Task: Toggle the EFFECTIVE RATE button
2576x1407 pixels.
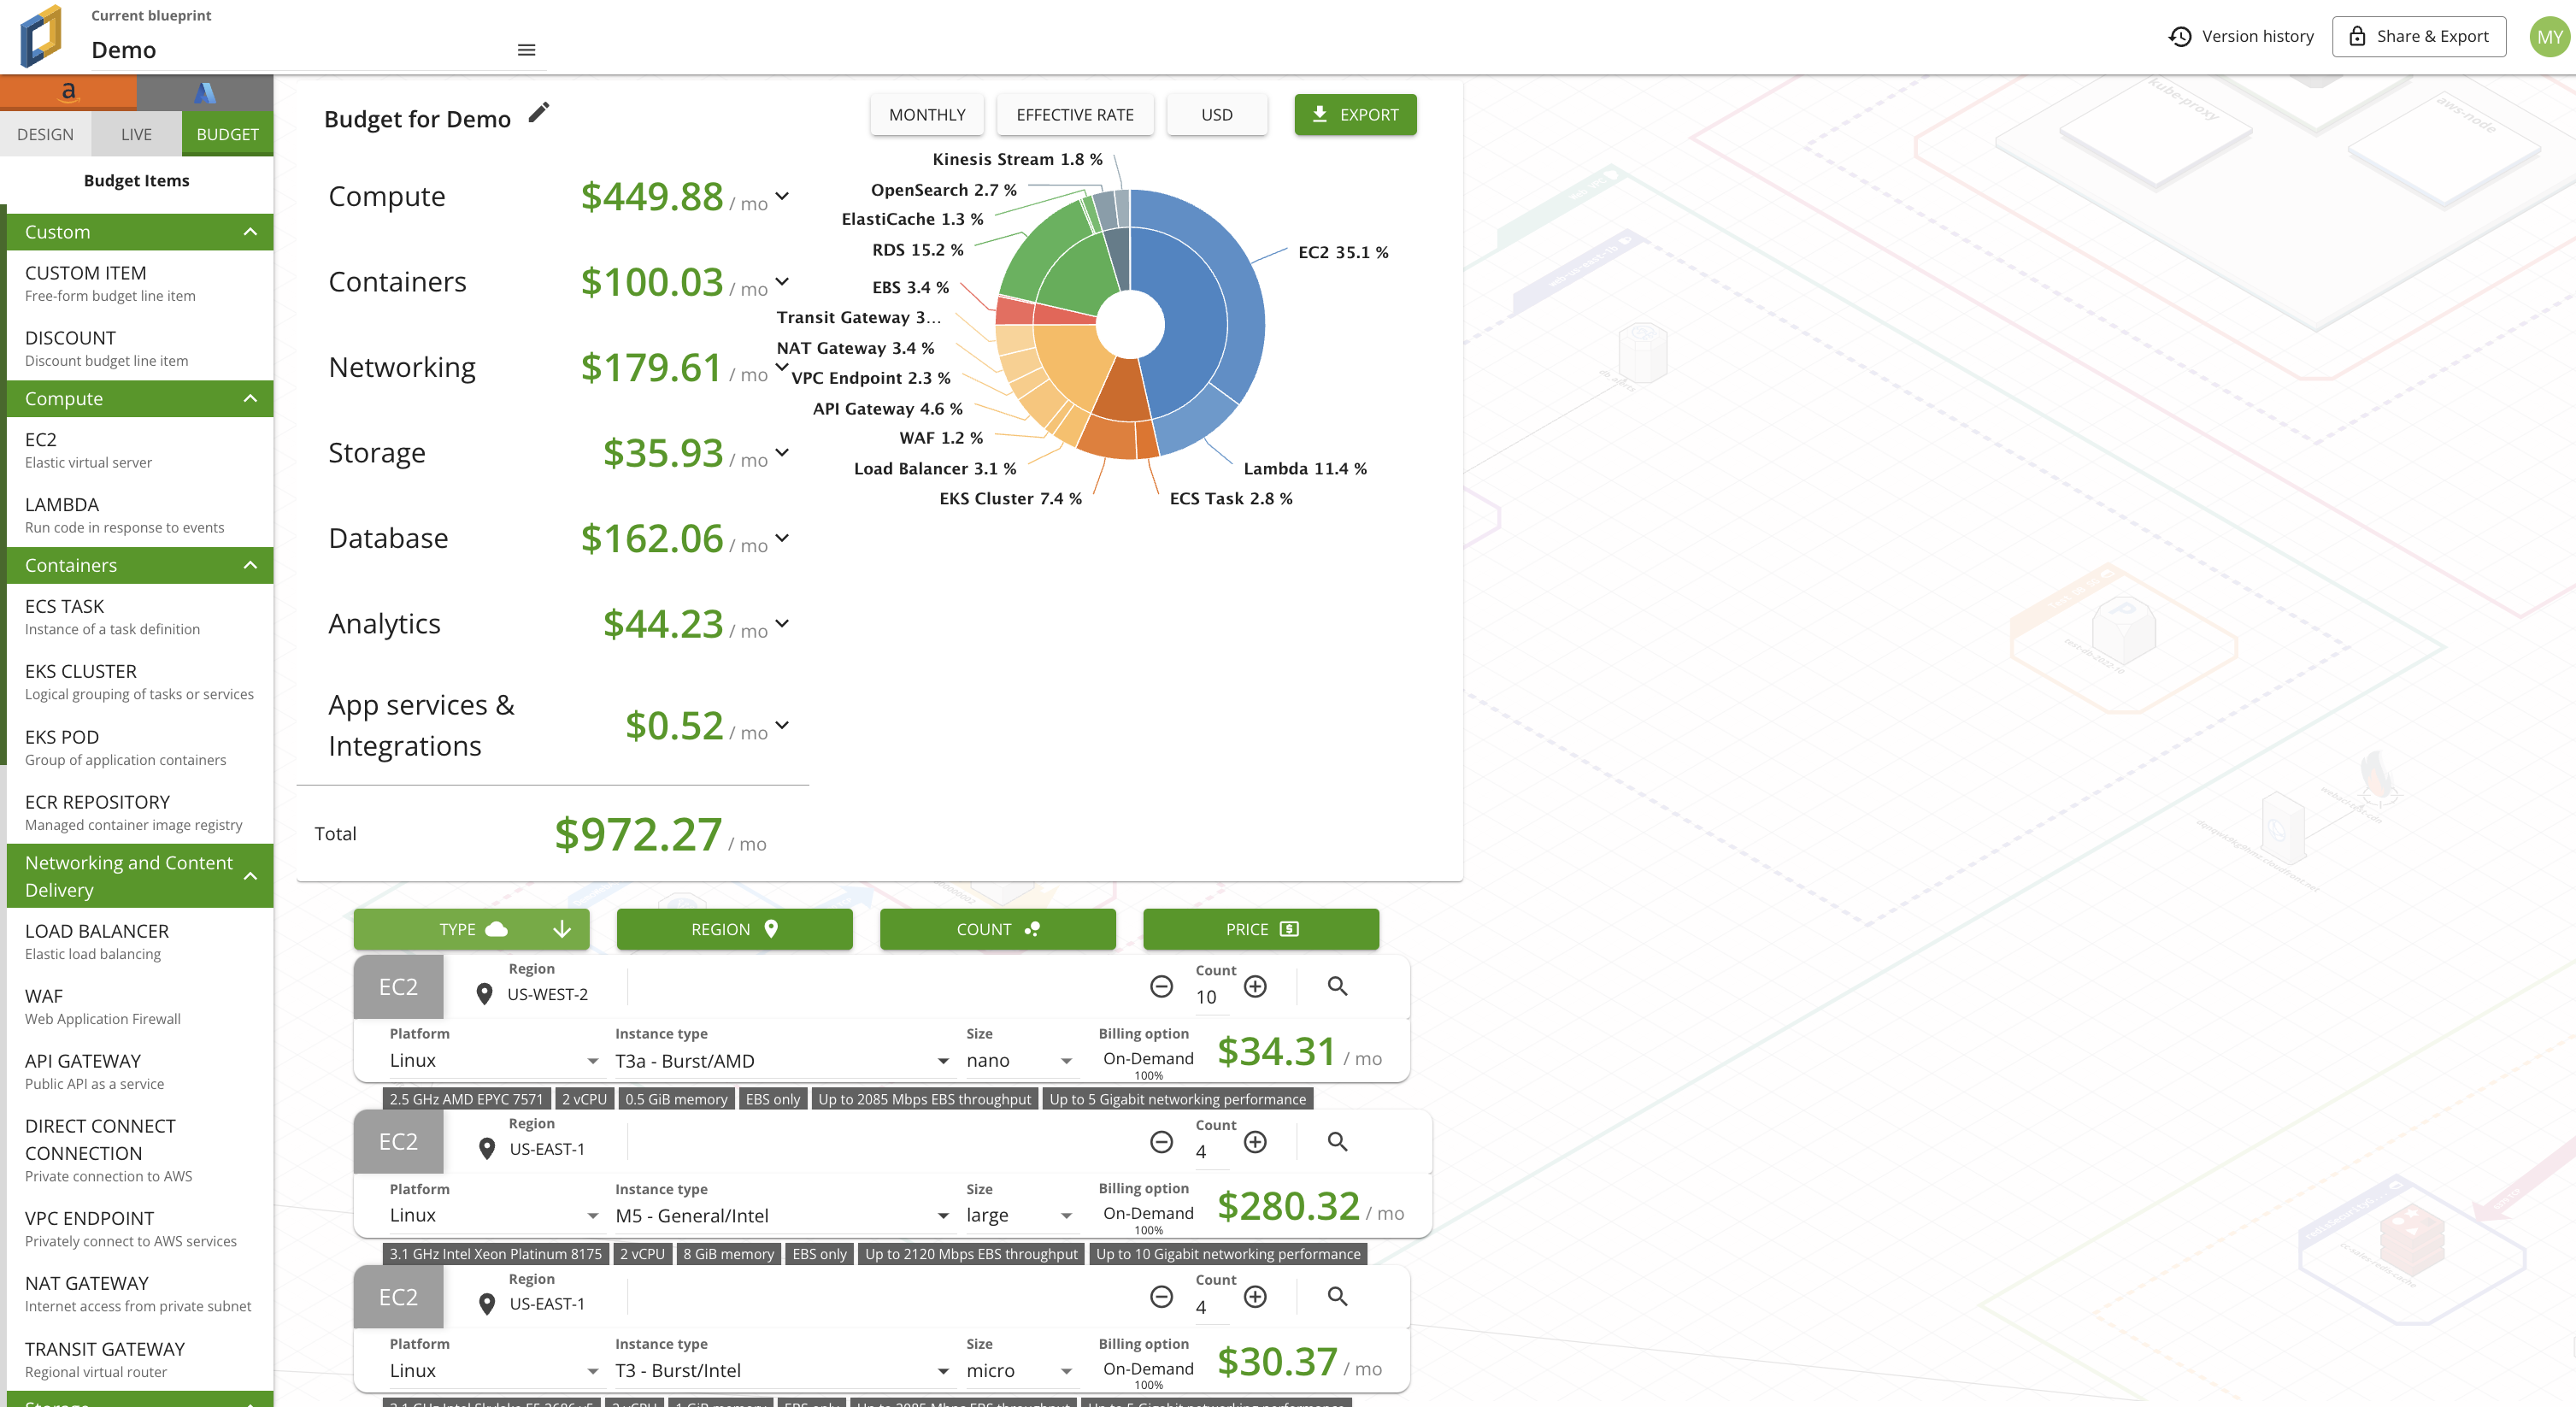Action: point(1074,115)
